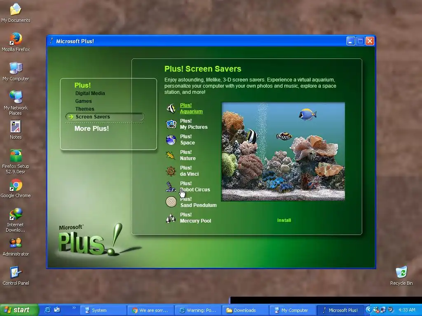Click the Plus! heading in sidebar
The width and height of the screenshot is (422, 316).
[x=82, y=85]
